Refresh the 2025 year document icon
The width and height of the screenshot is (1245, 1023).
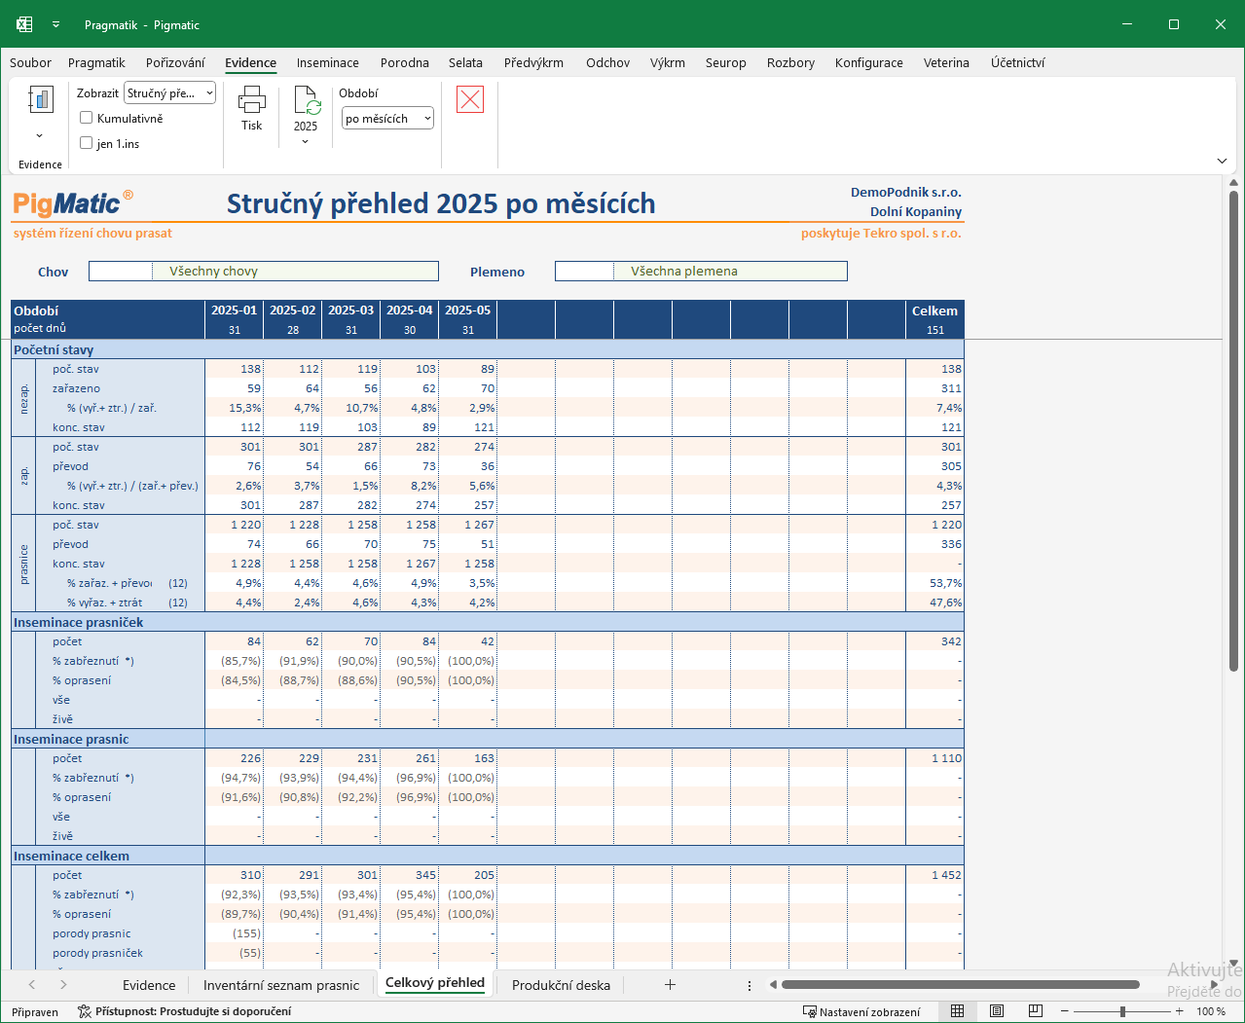click(306, 100)
